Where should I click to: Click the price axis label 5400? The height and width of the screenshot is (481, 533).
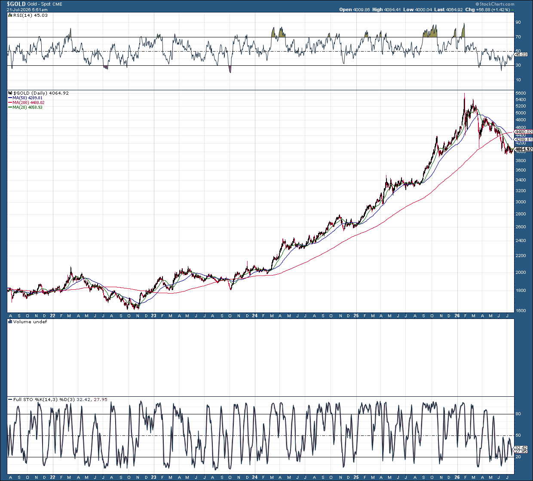pos(520,100)
